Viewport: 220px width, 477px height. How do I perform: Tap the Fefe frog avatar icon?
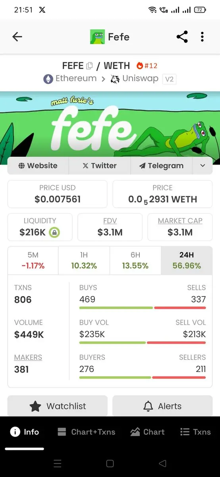97,37
